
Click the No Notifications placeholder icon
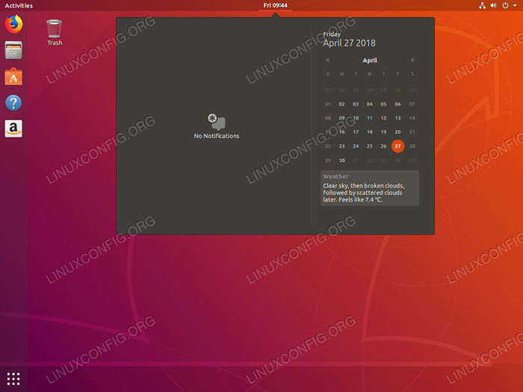point(217,122)
